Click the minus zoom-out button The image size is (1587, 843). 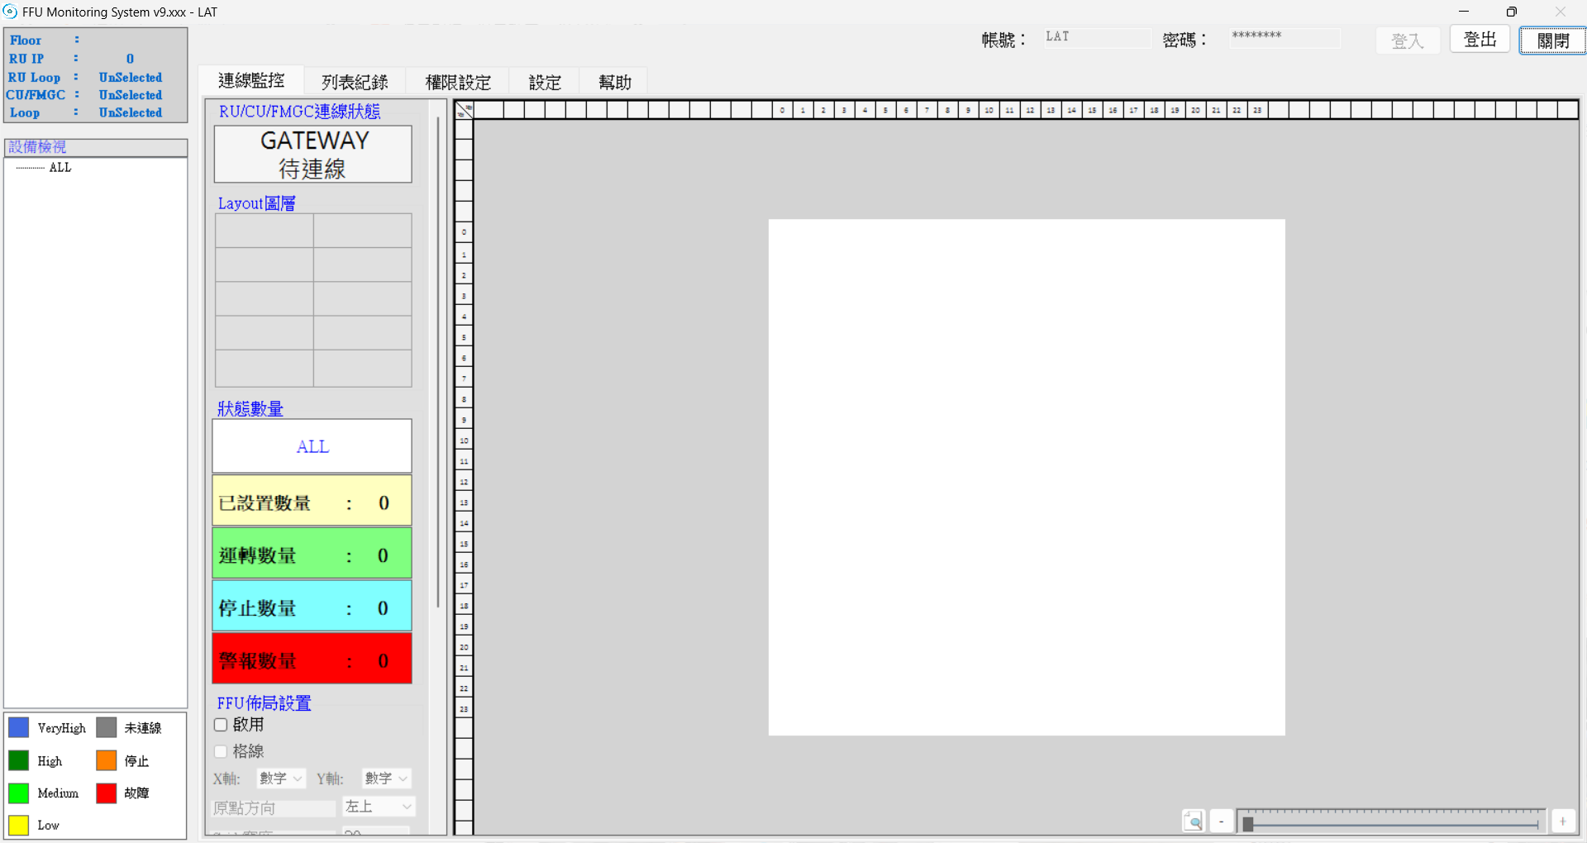point(1221,821)
